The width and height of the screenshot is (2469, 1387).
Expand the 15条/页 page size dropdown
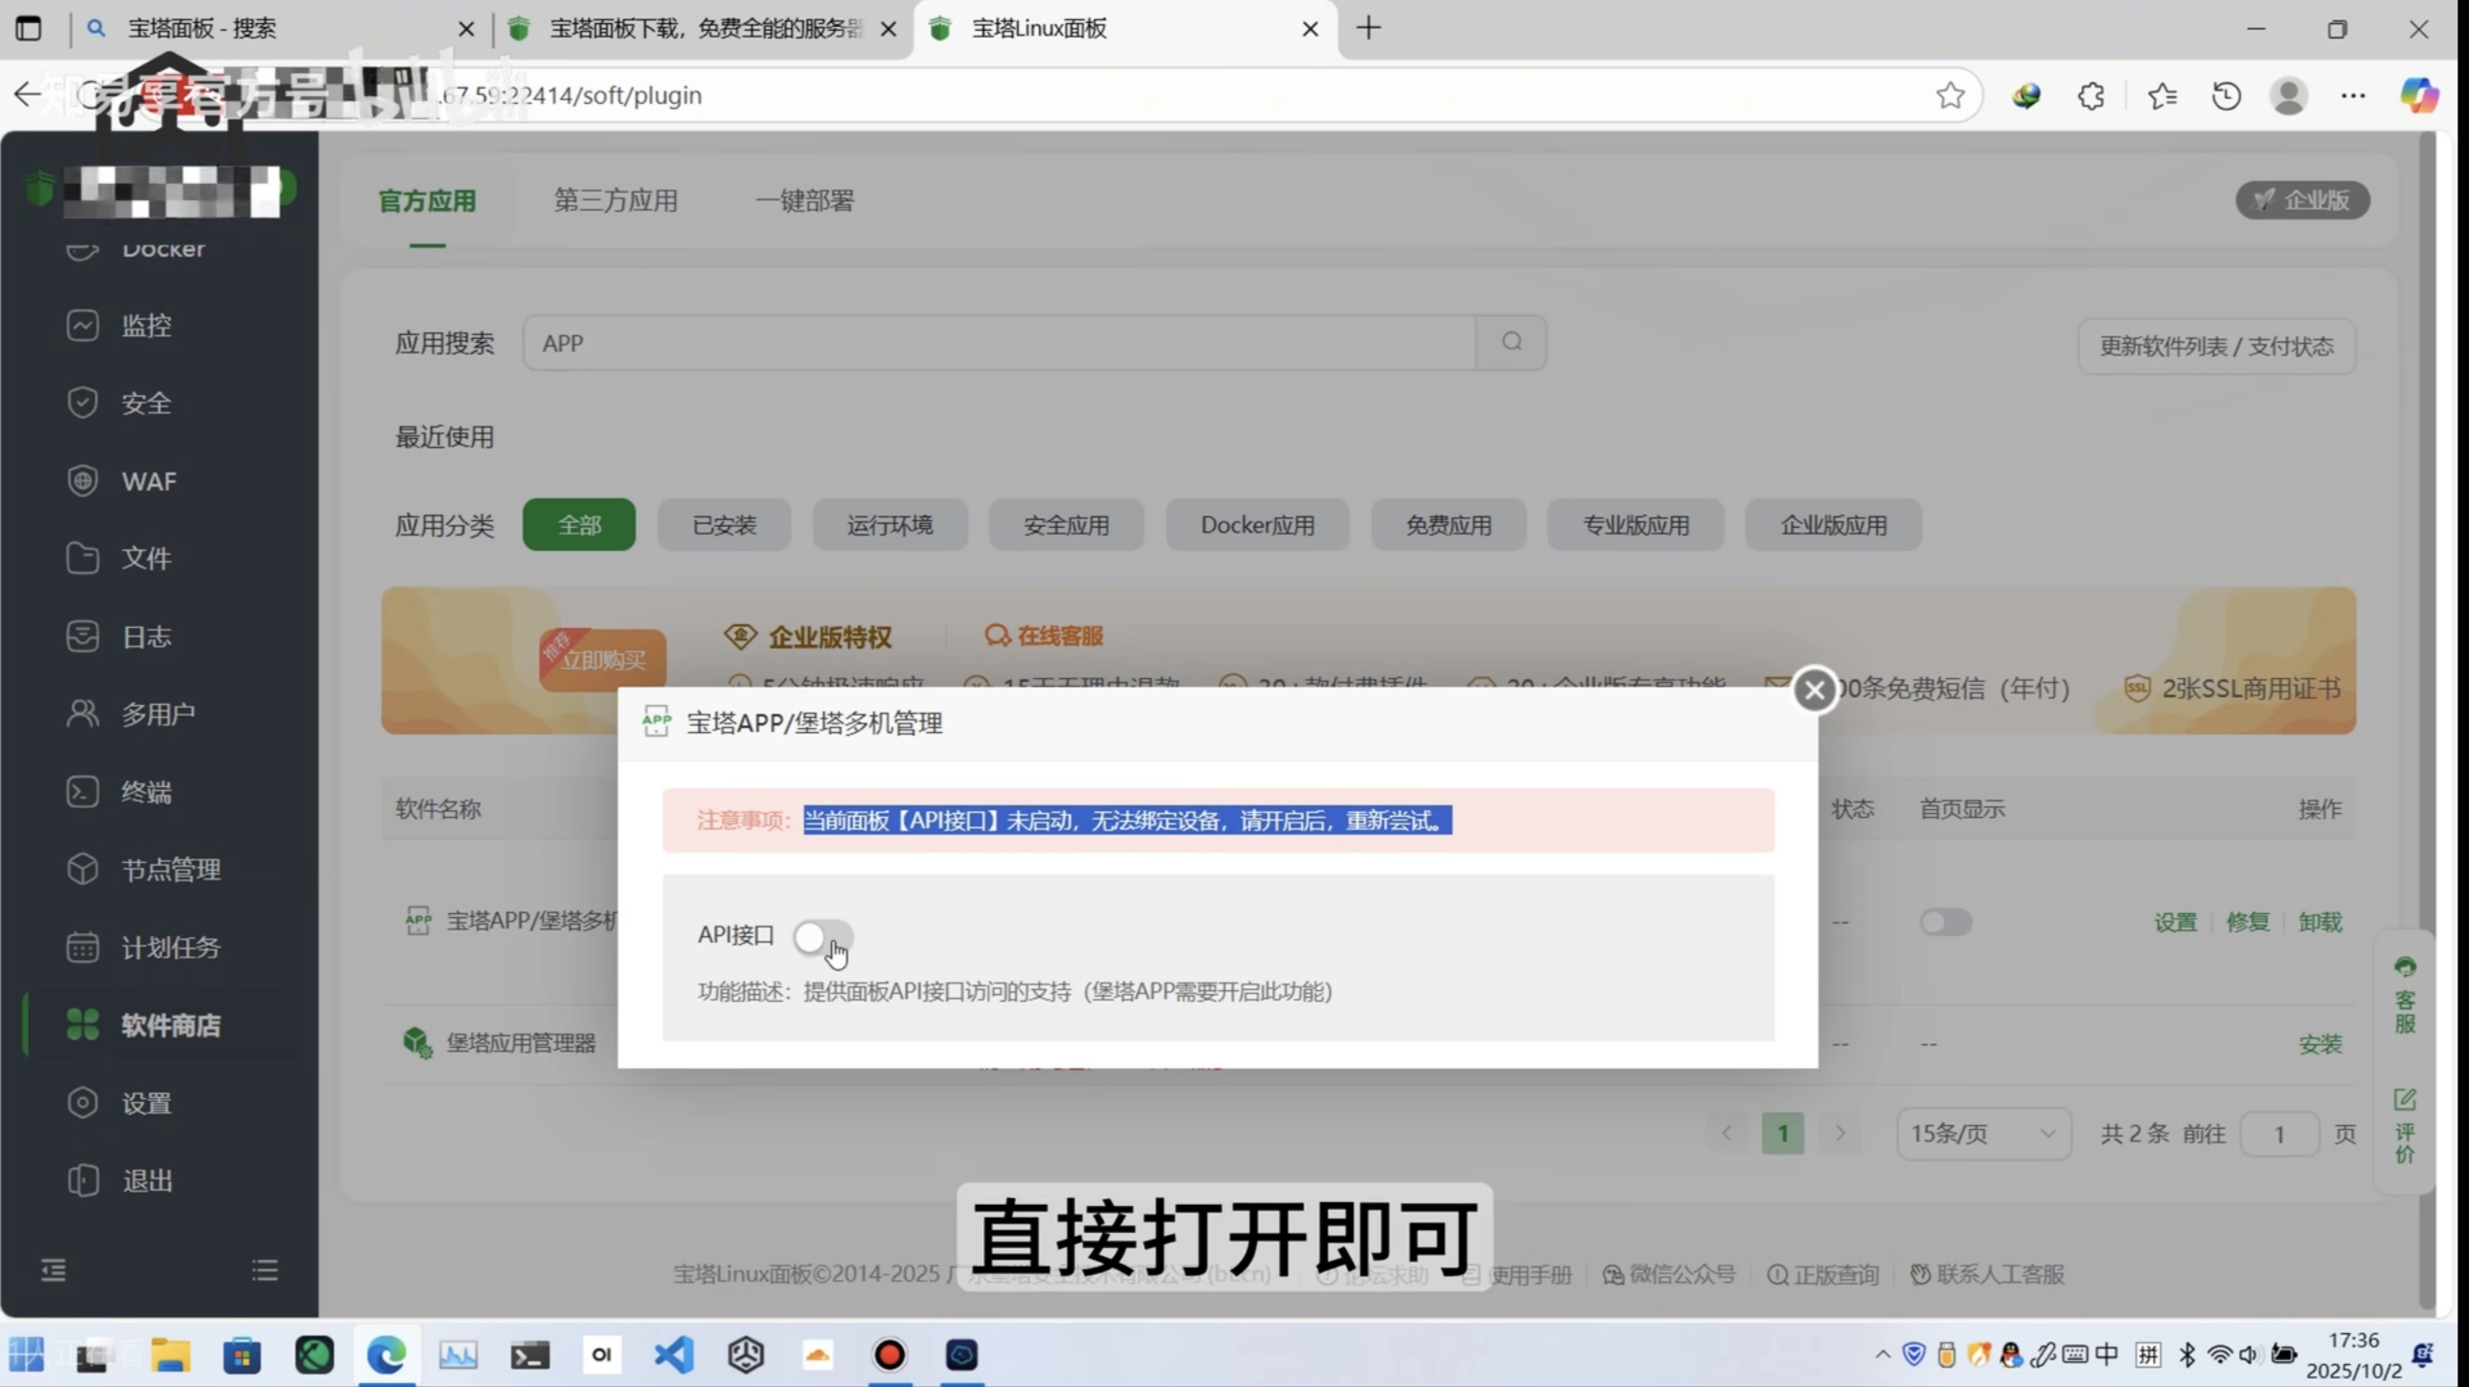1983,1134
